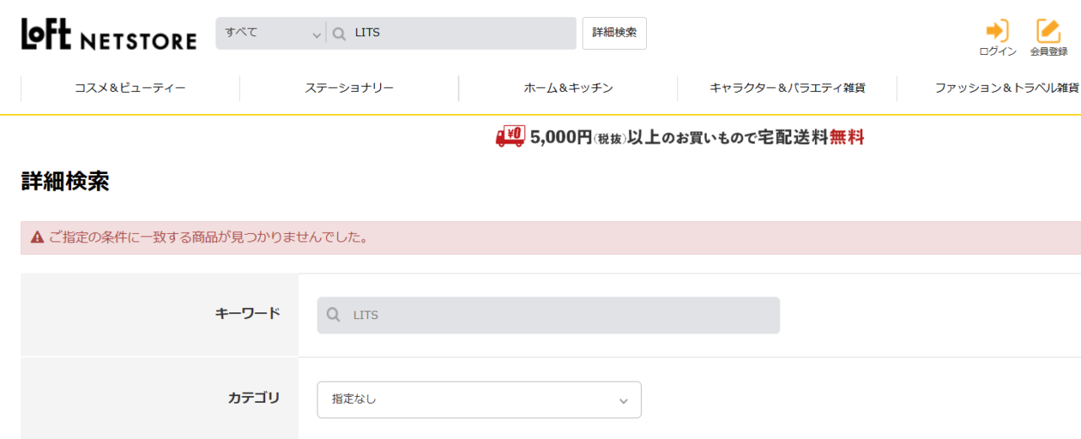This screenshot has width=1081, height=439.
Task: Click the warning triangle in error message
Action: pos(37,238)
